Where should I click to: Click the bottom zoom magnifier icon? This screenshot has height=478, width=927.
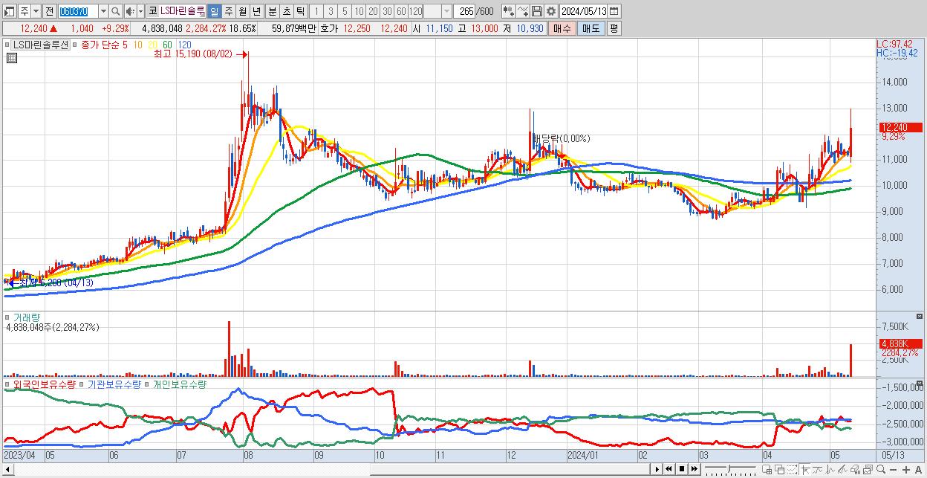(x=881, y=469)
